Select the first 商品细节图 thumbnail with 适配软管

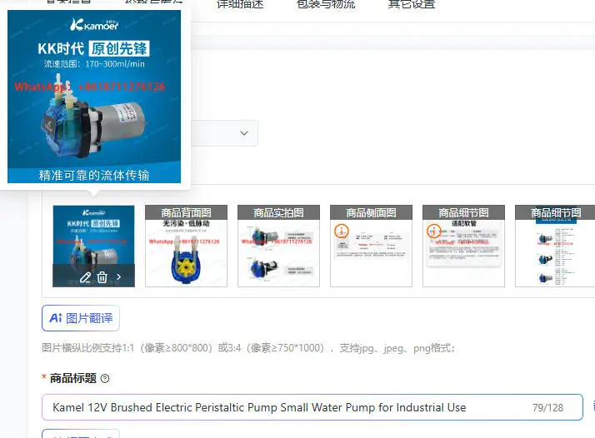(x=463, y=246)
